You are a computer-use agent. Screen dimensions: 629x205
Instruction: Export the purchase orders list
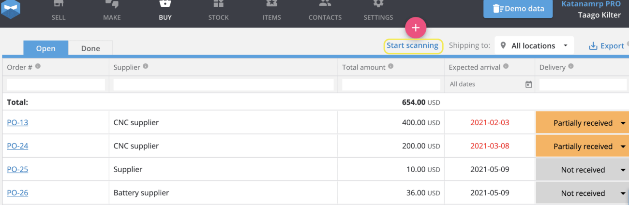[x=606, y=46]
